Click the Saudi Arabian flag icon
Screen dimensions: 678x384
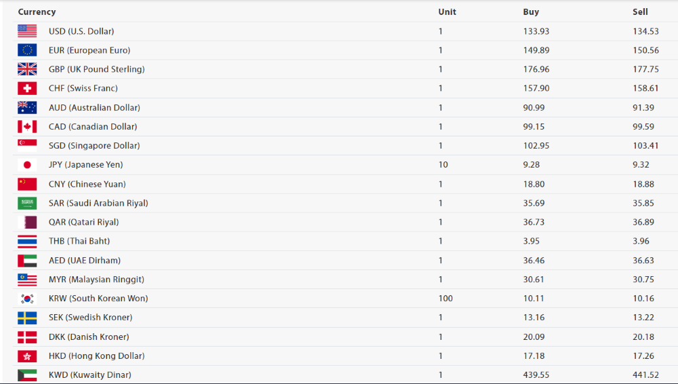point(27,203)
